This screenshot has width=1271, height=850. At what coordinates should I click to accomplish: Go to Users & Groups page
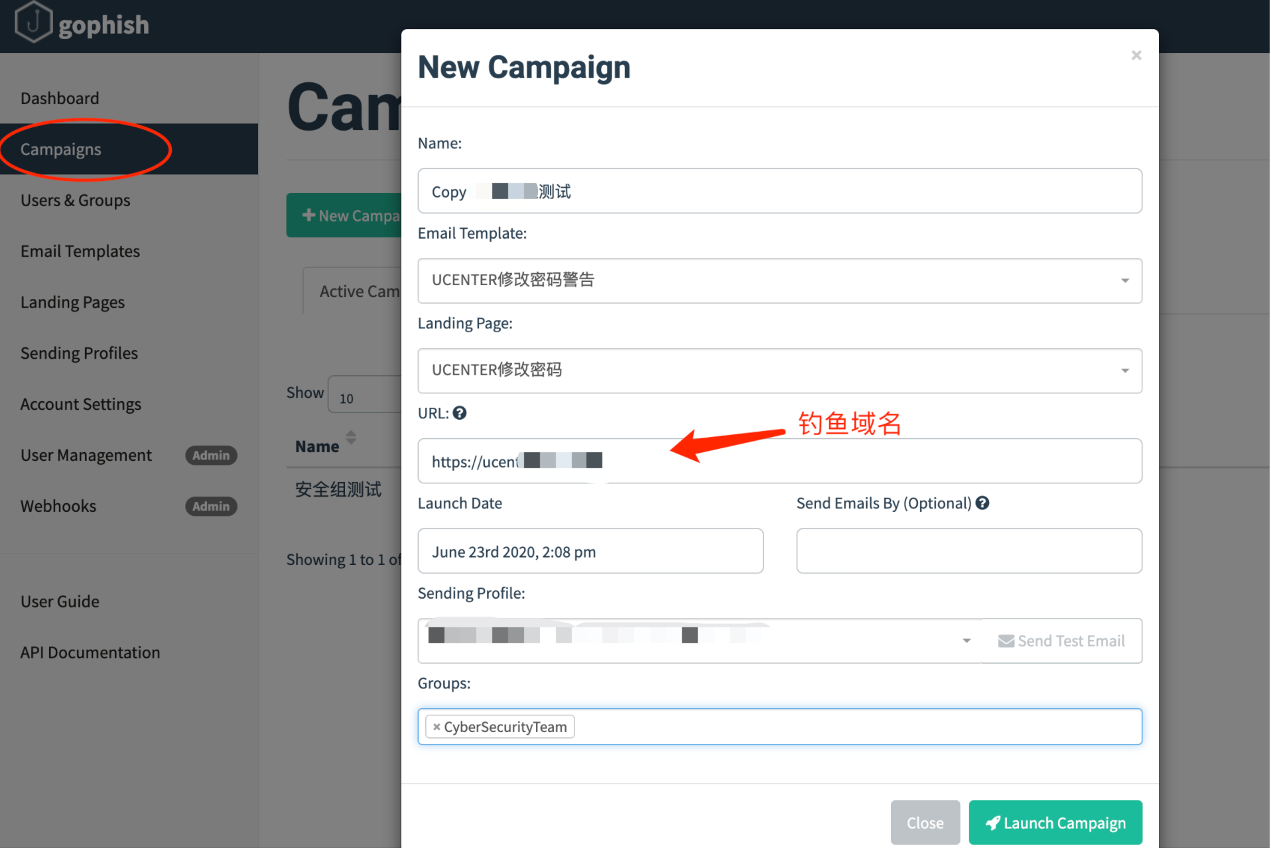pos(75,200)
